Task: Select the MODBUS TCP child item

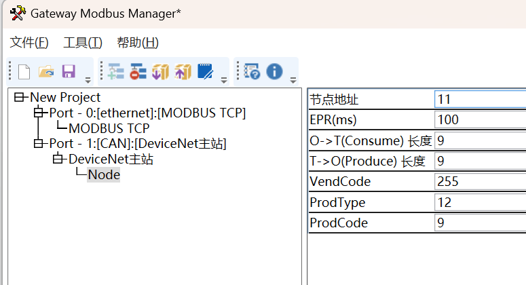Action: 109,128
